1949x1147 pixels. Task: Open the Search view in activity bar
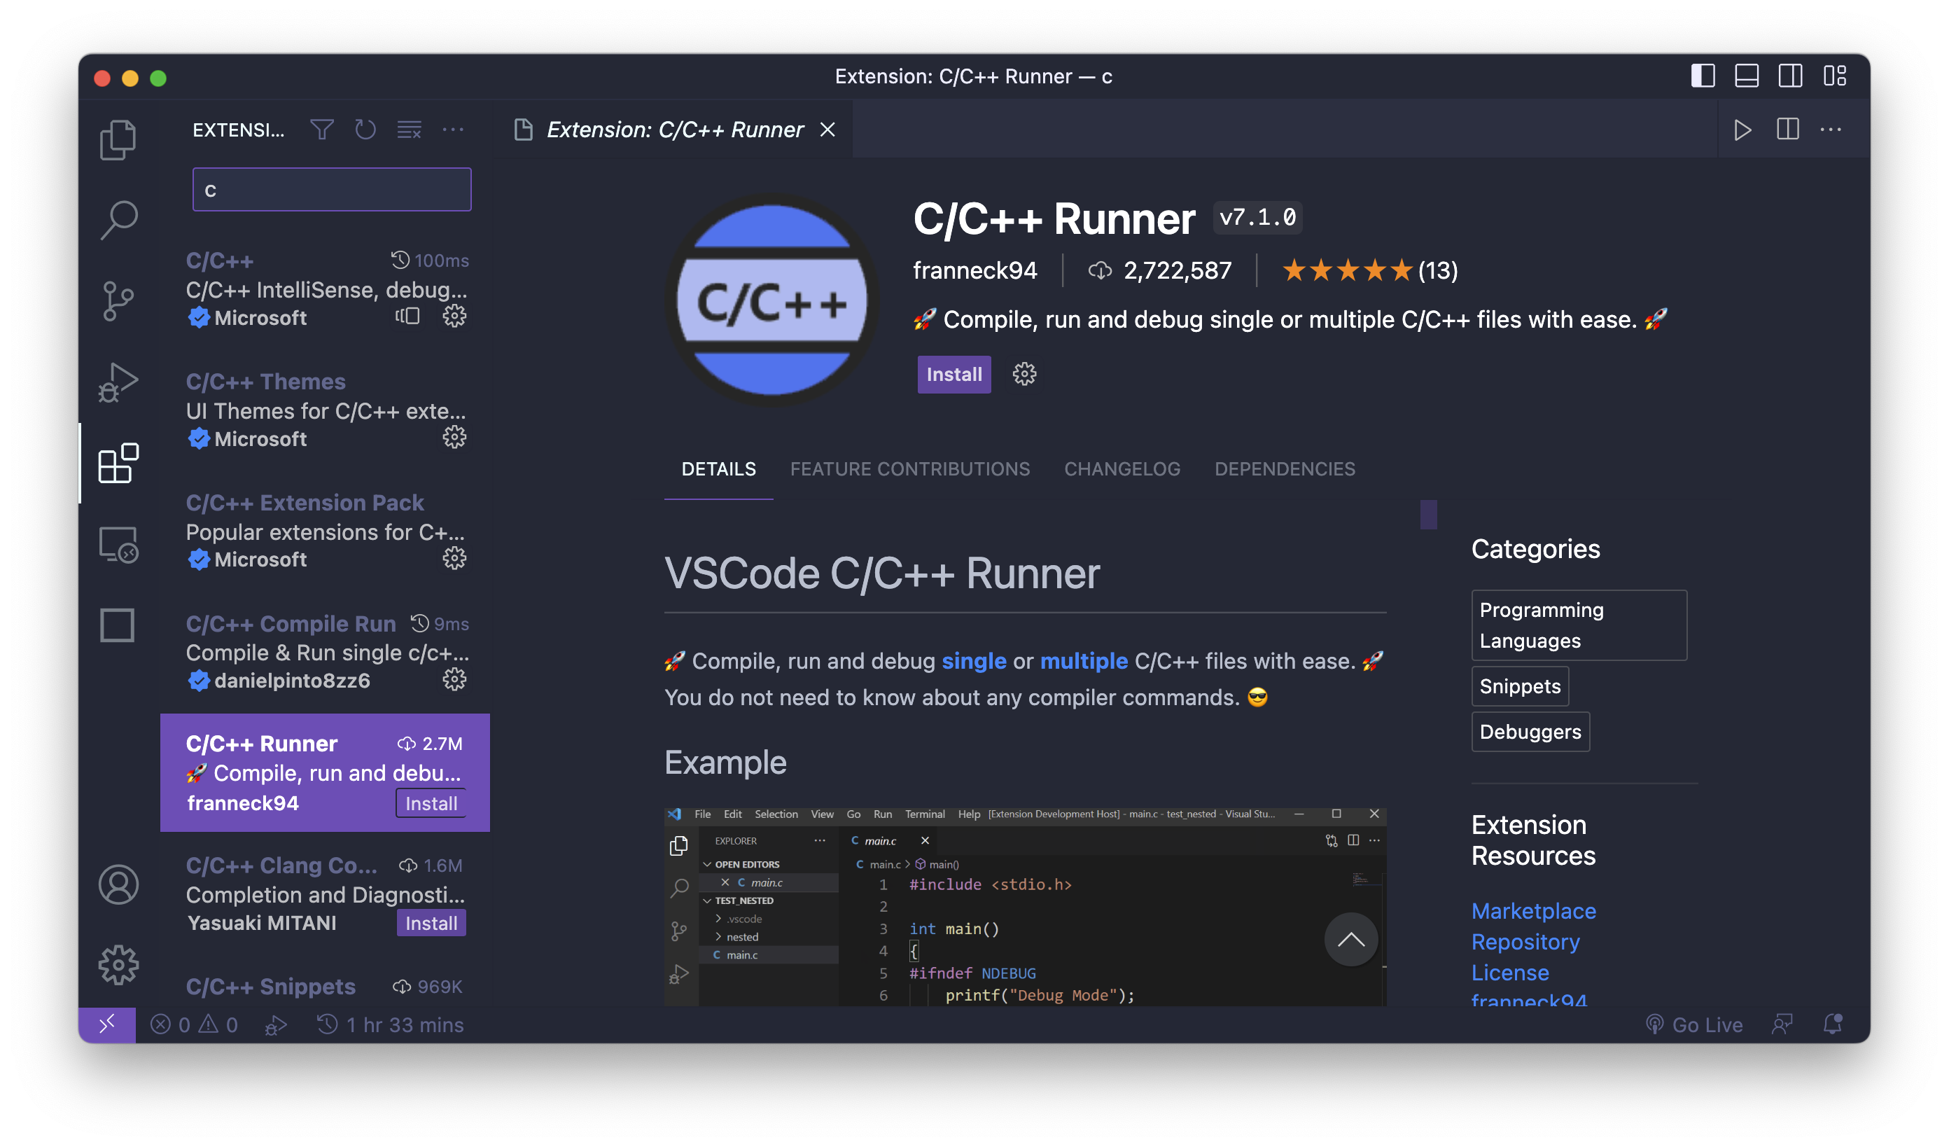[118, 221]
